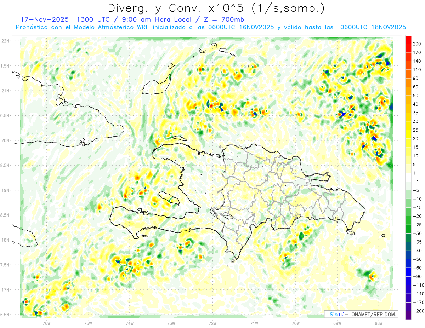Click the '22N' latitude label

coord(5,41)
